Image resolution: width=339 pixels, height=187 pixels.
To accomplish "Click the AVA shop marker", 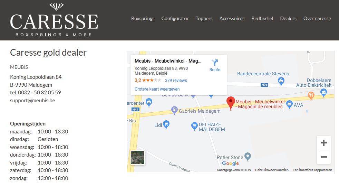I will coord(289,104).
